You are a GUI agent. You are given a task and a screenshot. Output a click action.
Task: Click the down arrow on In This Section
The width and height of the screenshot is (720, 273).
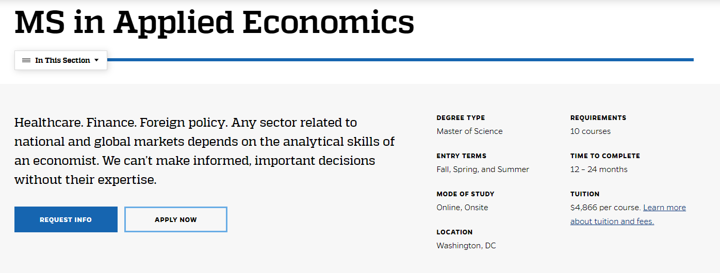[96, 60]
